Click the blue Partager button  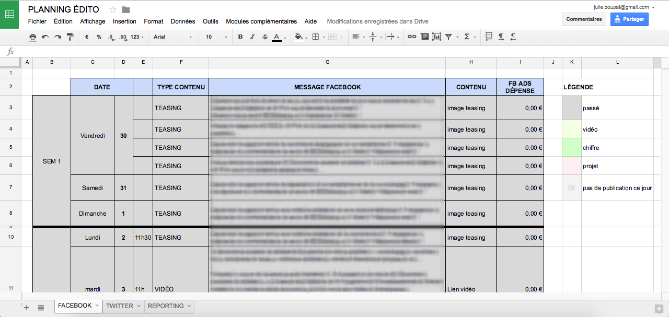click(629, 19)
